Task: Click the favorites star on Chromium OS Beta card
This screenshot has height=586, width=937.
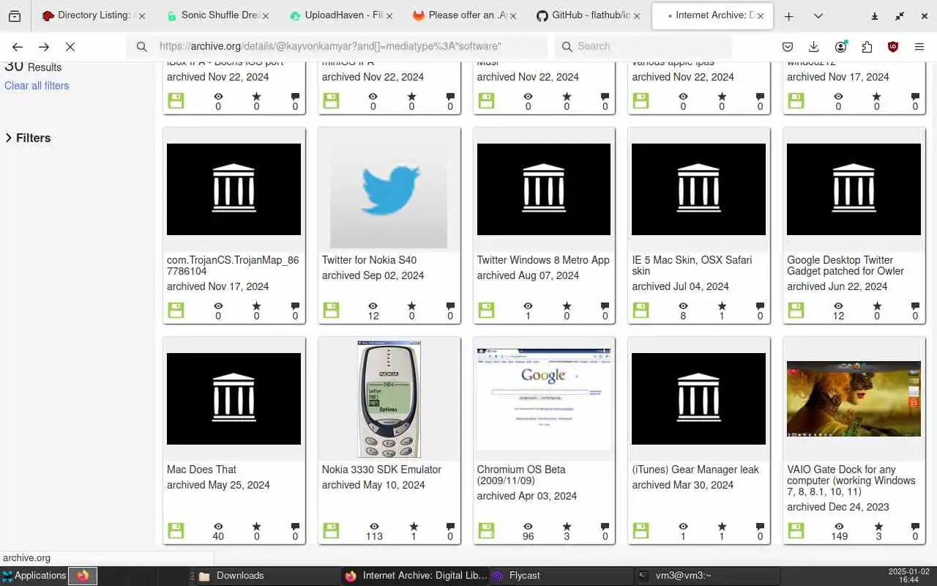Action: [567, 527]
